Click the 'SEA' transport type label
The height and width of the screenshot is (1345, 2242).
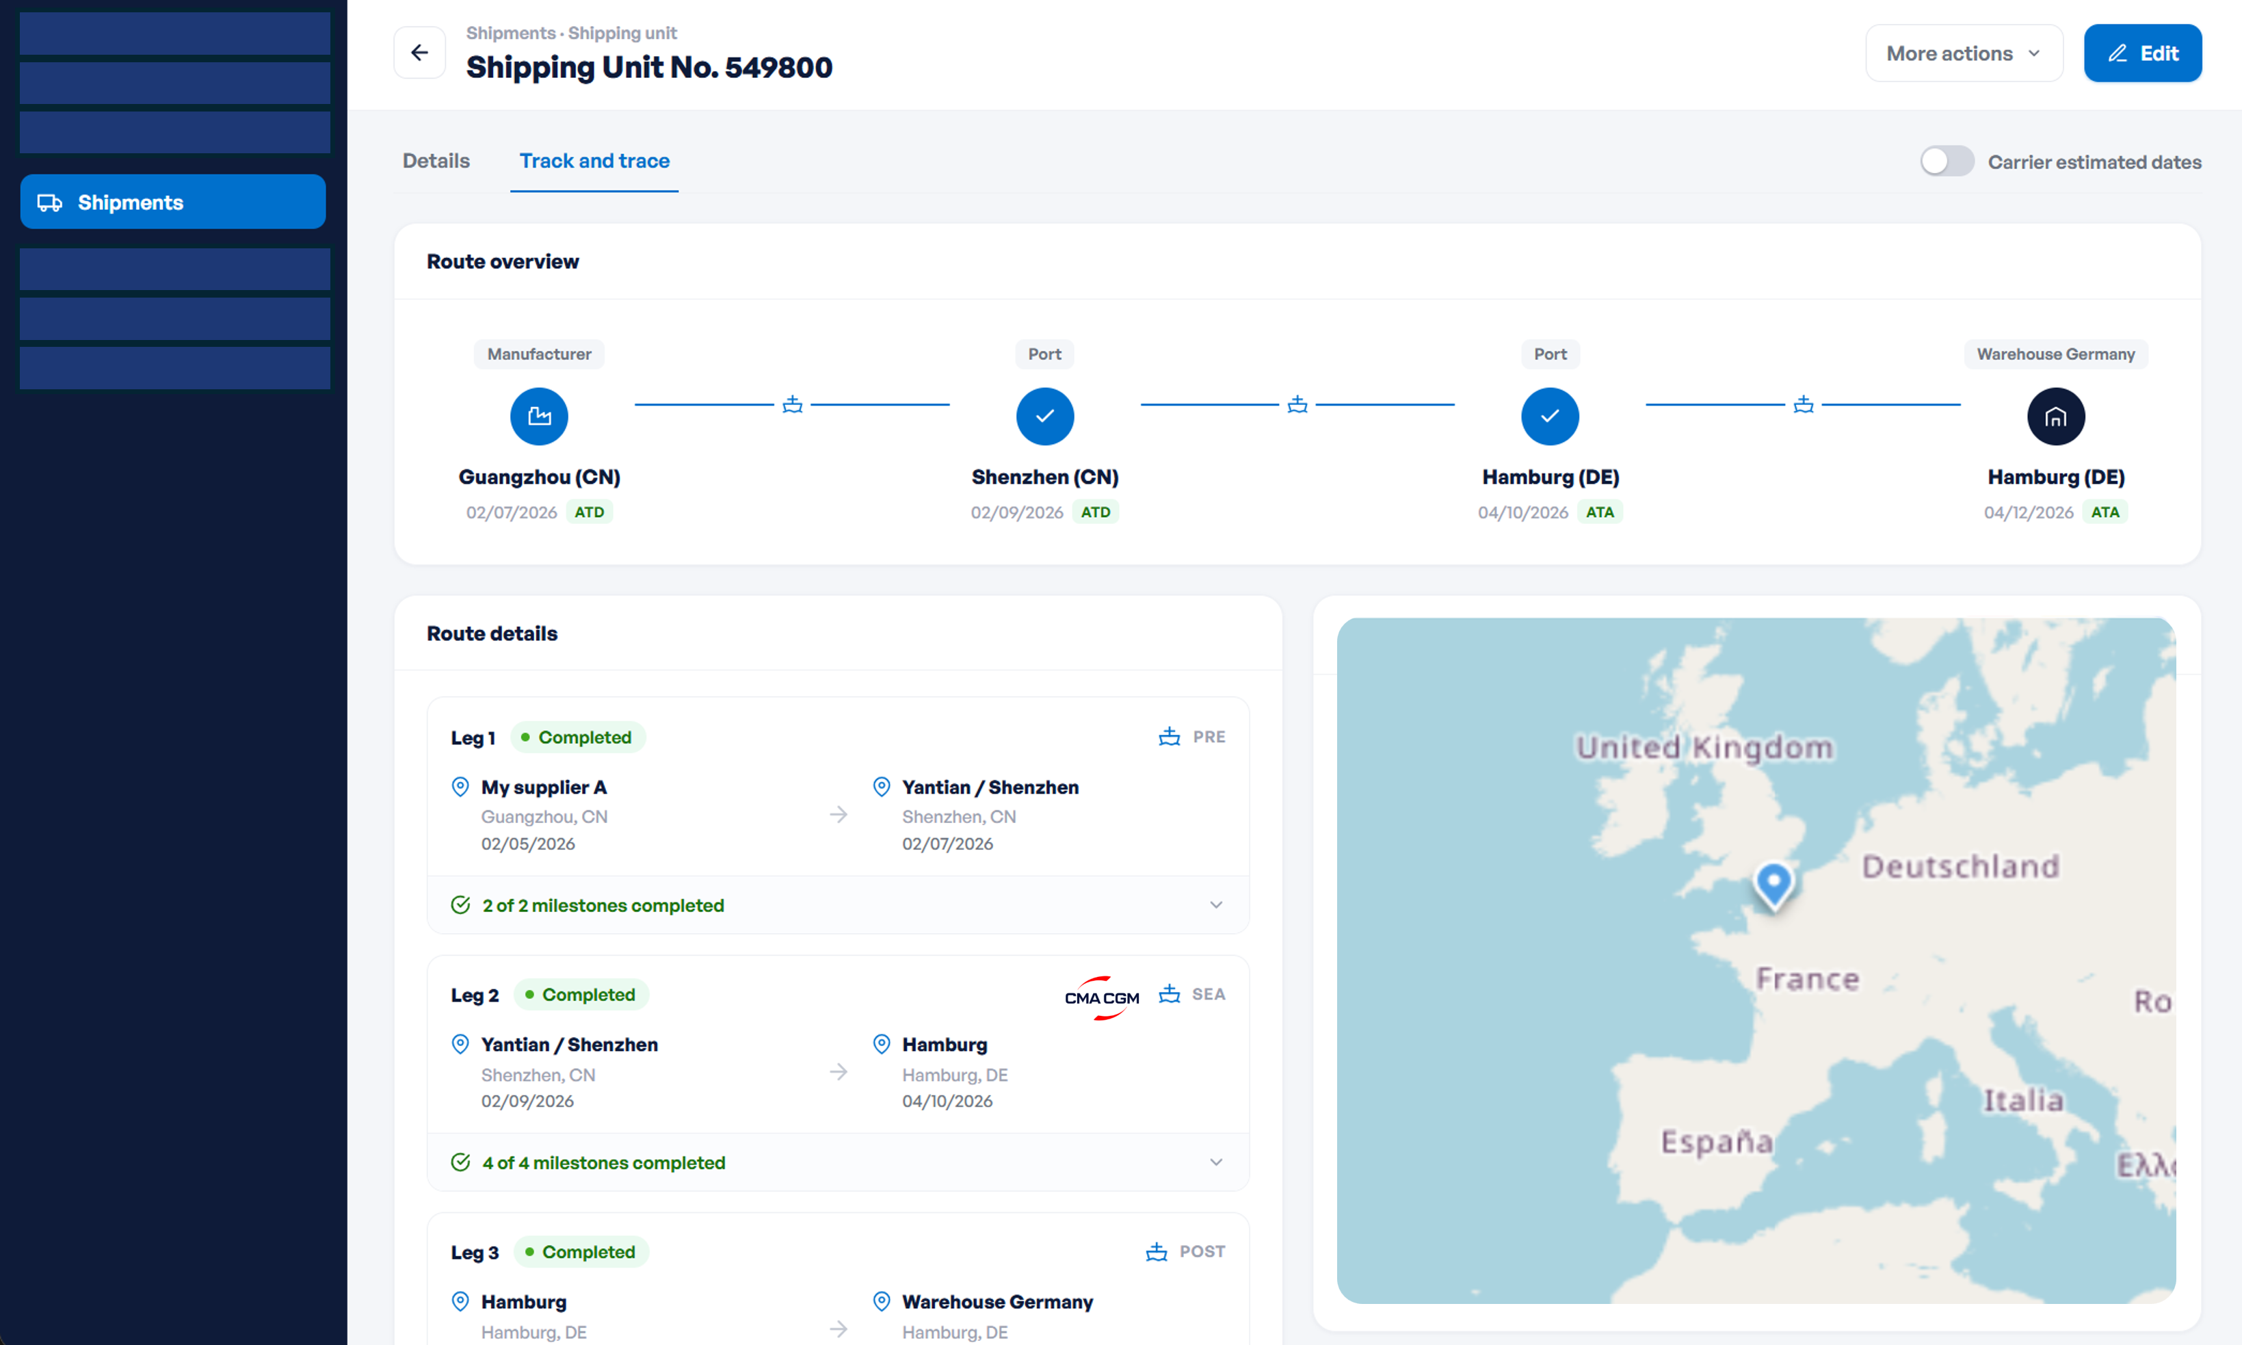[1209, 994]
